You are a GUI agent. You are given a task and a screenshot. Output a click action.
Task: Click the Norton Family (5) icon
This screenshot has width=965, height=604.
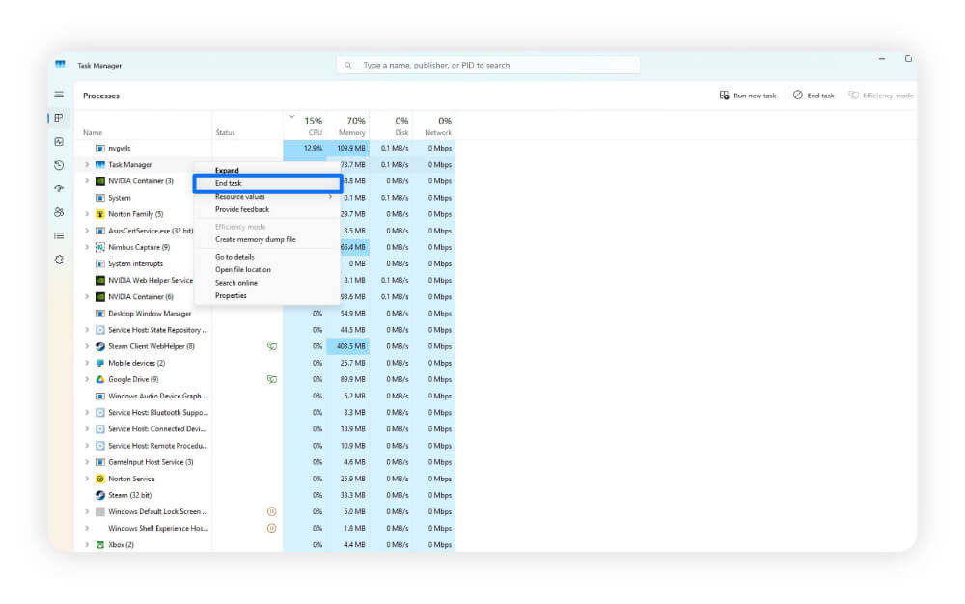(99, 214)
